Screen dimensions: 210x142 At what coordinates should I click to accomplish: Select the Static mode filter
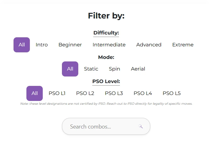[x=91, y=69]
